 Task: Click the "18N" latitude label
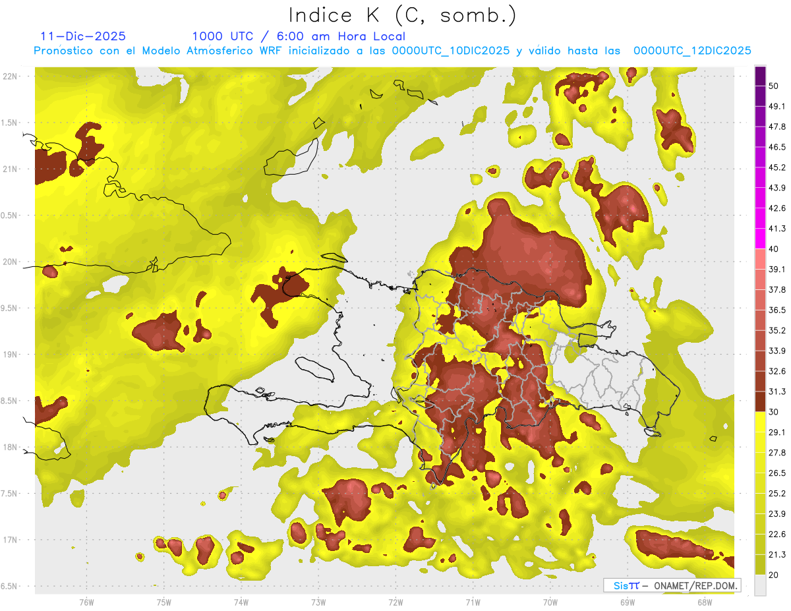click(11, 447)
